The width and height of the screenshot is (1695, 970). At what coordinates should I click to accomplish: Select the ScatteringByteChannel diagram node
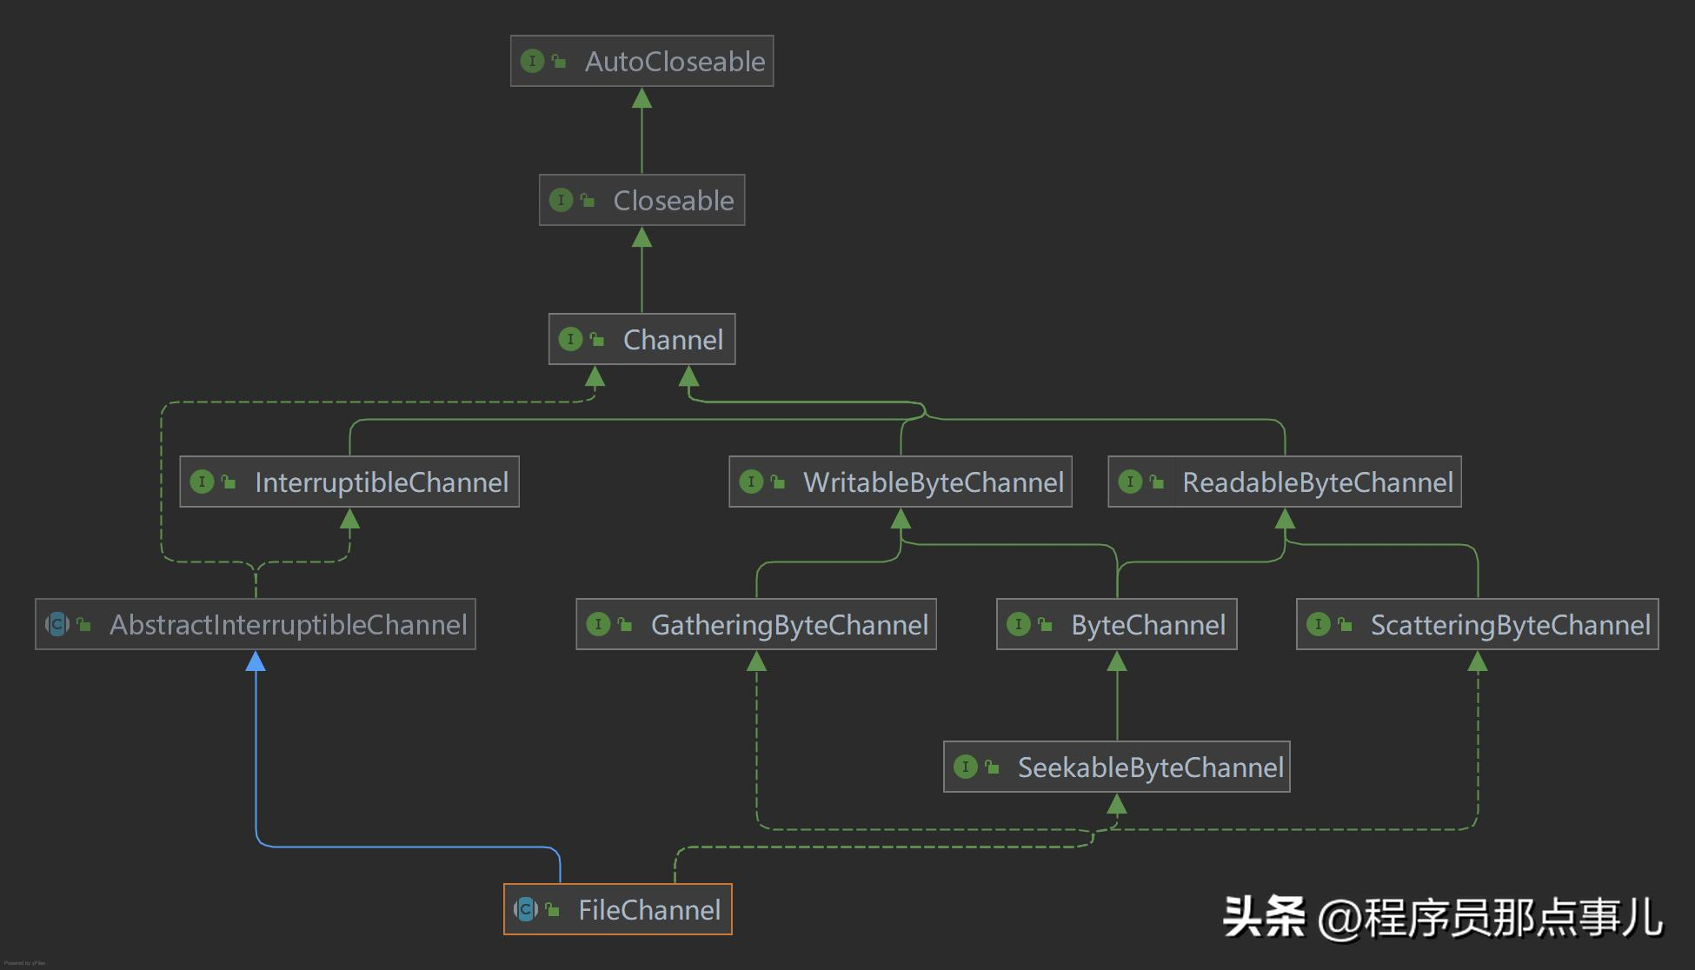pyautogui.click(x=1510, y=625)
